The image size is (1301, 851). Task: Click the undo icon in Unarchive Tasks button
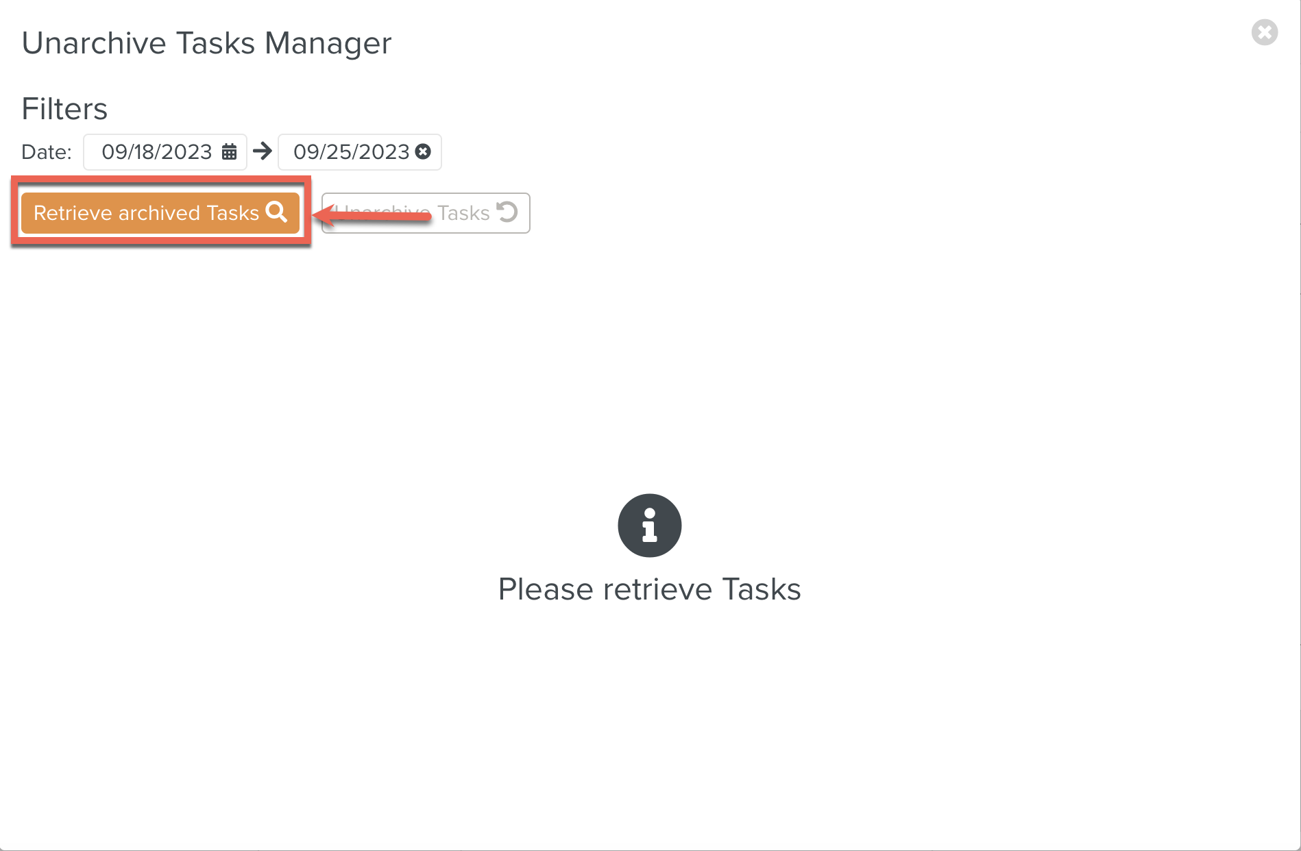point(507,213)
